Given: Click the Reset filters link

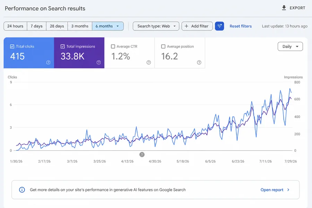Looking at the screenshot, I should (x=241, y=26).
